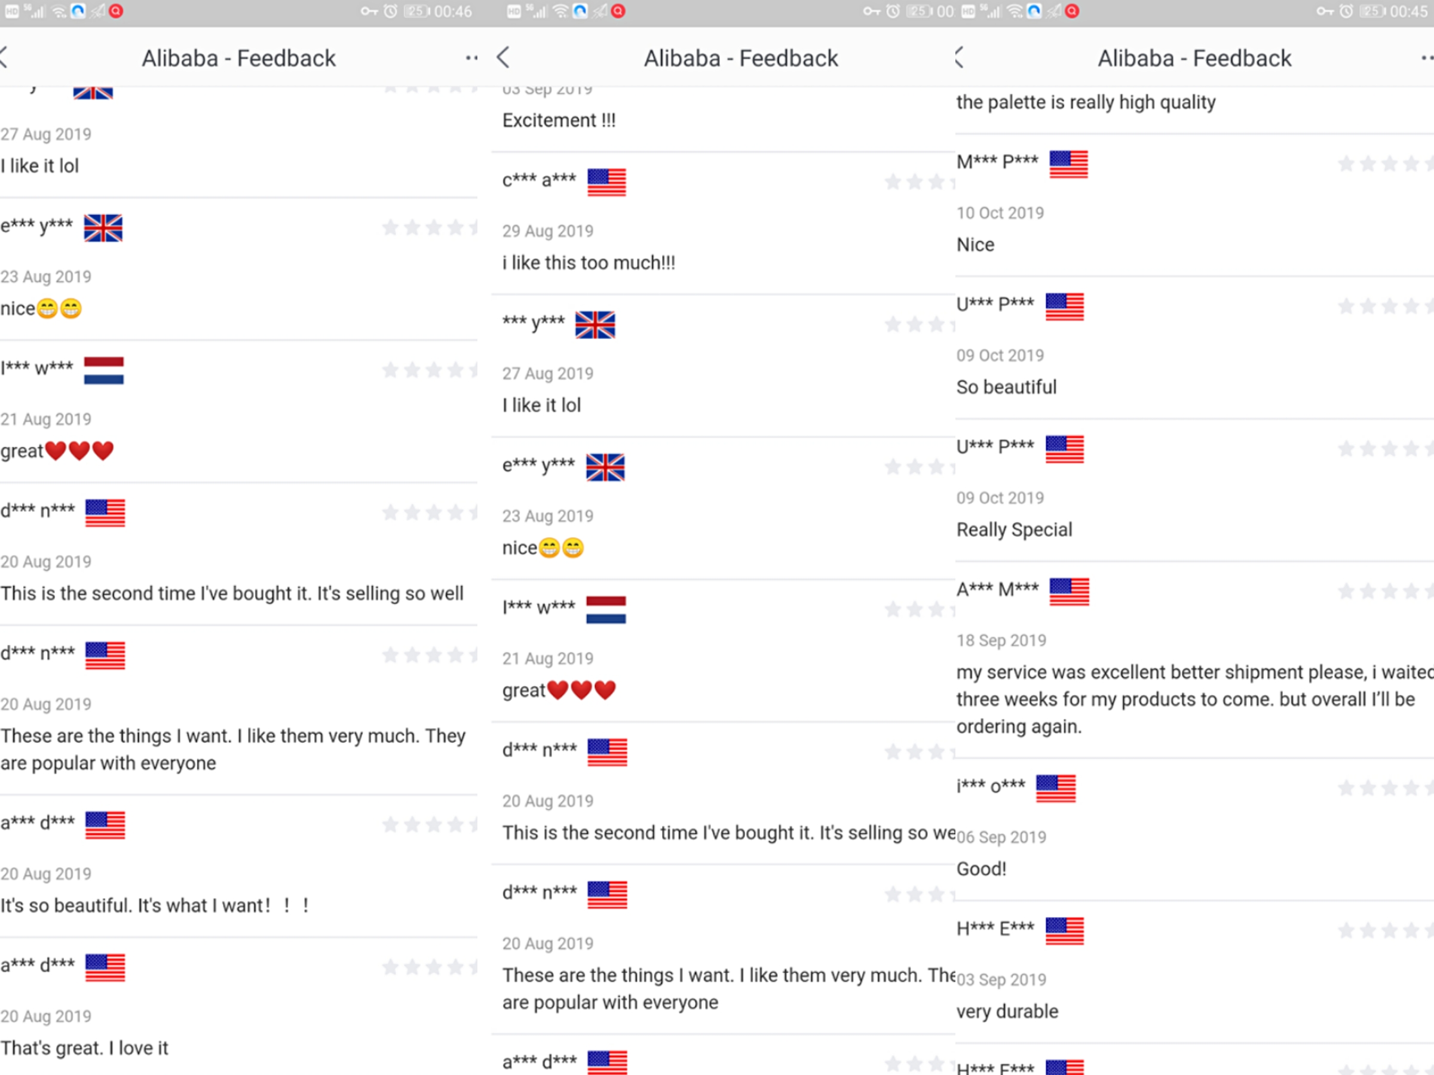Image resolution: width=1434 pixels, height=1075 pixels.
Task: Click the alarm clock icon in left status bar
Action: [x=390, y=11]
